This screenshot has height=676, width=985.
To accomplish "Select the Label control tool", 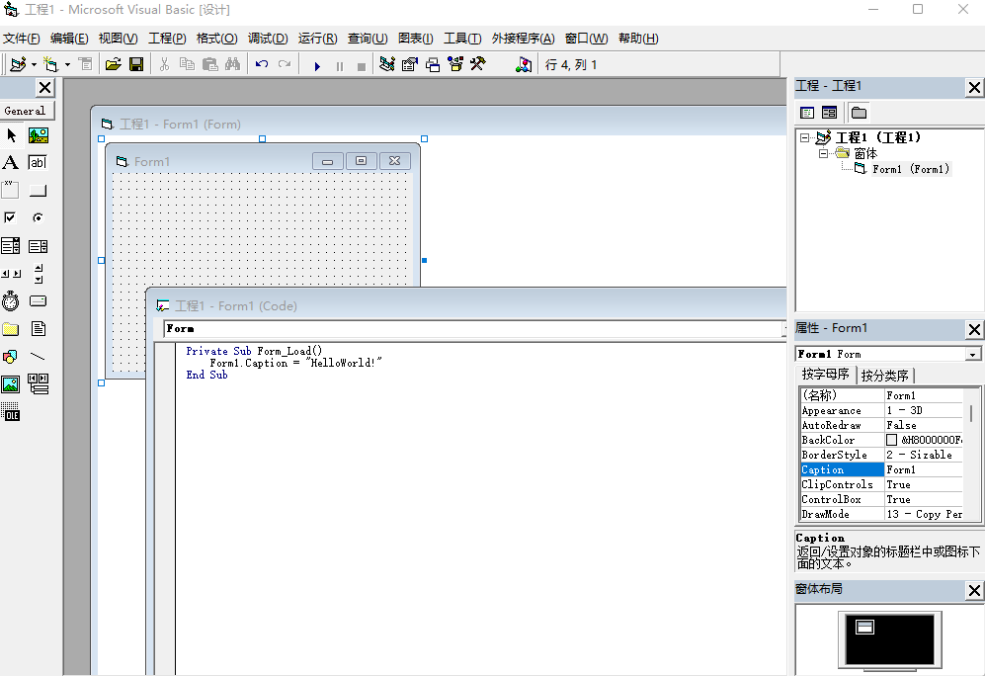I will 10,163.
